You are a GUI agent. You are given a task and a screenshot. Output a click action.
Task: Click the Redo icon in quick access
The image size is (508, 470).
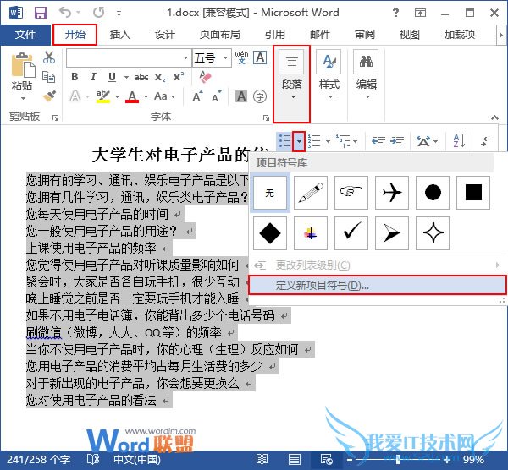[x=98, y=13]
